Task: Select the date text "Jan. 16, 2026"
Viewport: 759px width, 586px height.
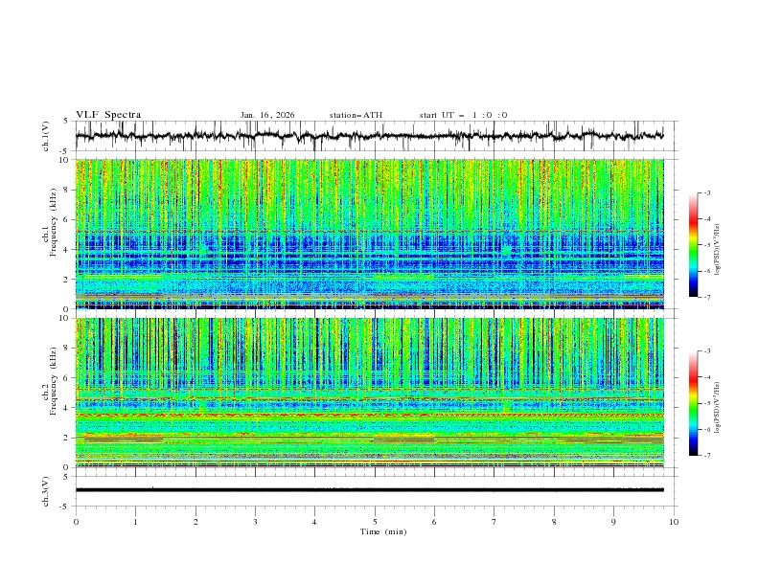Action: [267, 115]
